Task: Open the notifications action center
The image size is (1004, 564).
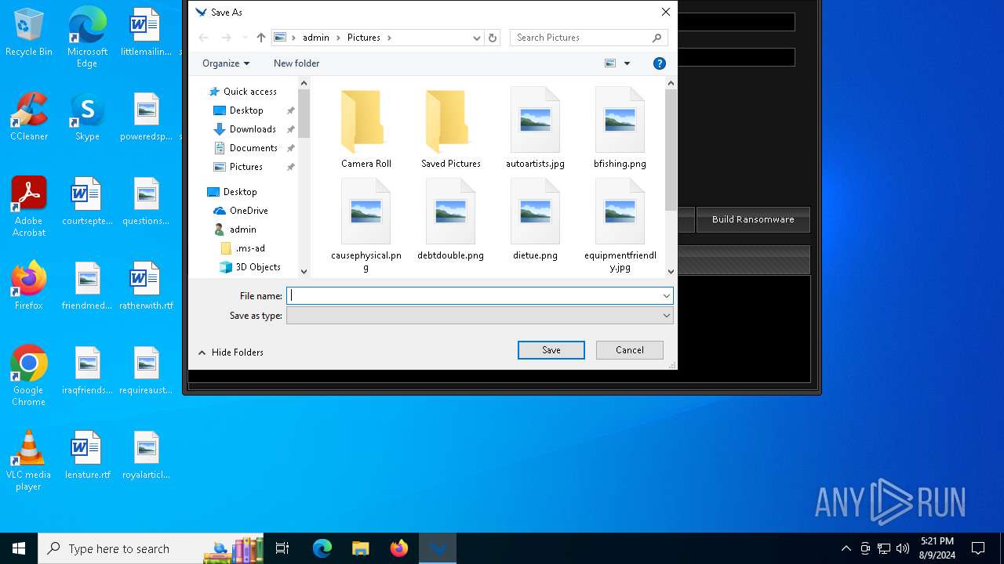Action: 978,548
